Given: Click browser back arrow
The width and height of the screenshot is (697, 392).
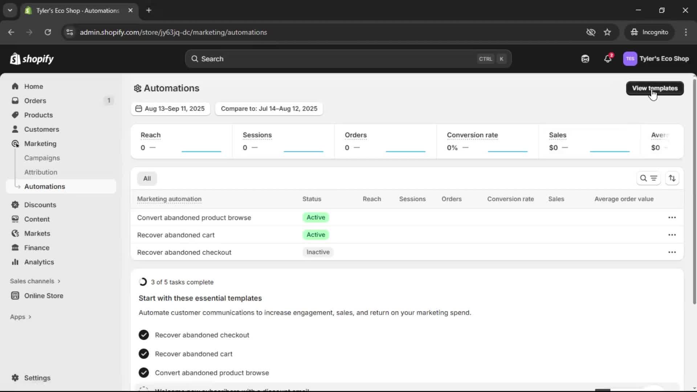Looking at the screenshot, I should click(11, 32).
